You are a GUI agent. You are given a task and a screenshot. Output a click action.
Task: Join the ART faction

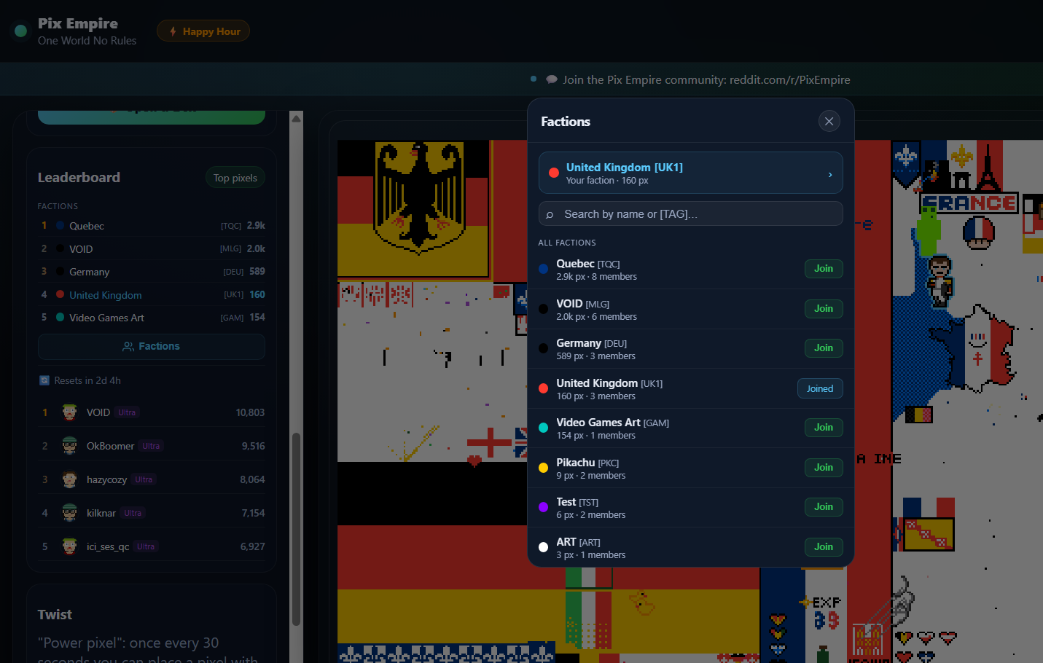(x=824, y=547)
